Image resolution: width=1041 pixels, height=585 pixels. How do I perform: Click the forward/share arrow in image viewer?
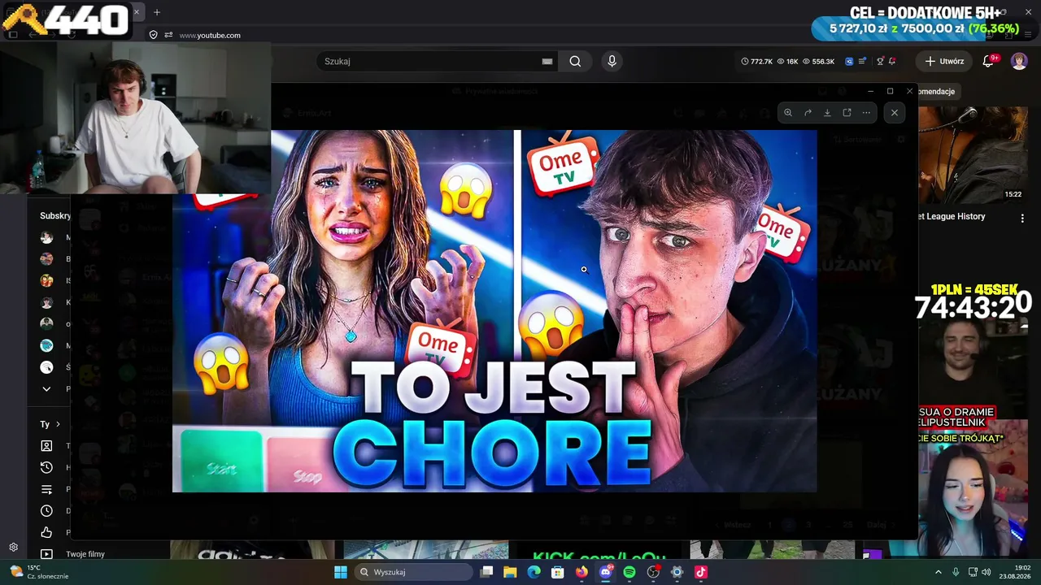point(808,113)
